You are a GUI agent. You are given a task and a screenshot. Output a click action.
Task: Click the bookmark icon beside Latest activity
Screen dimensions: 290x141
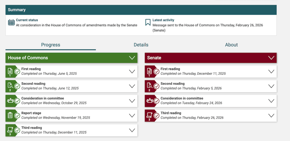tap(148, 22)
